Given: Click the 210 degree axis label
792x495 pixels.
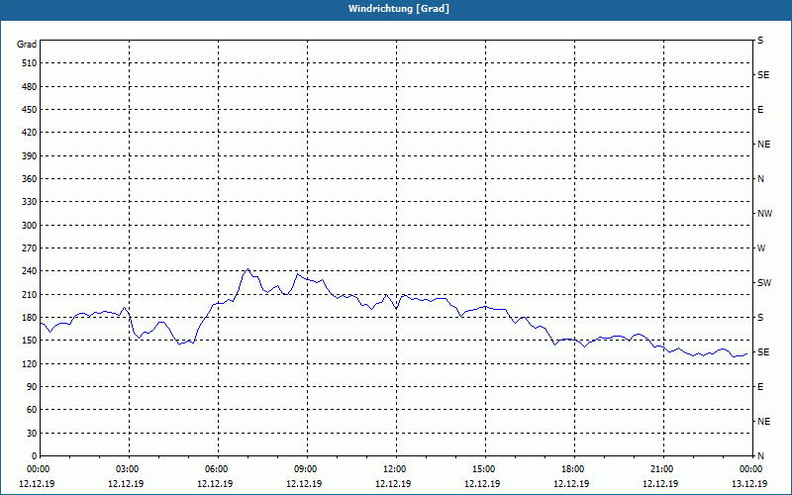Looking at the screenshot, I should (30, 294).
